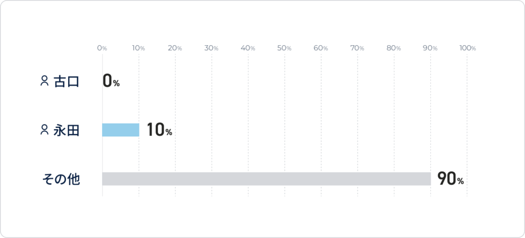Select the 永田 row label
Image resolution: width=525 pixels, height=238 pixels.
(66, 130)
